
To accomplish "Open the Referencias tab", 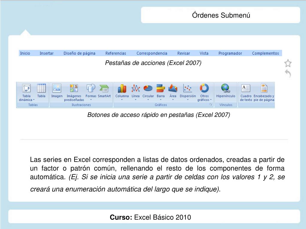I will (116, 53).
